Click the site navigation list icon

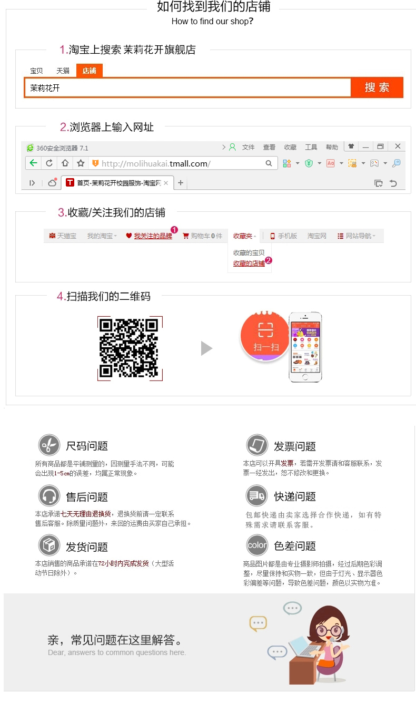340,236
